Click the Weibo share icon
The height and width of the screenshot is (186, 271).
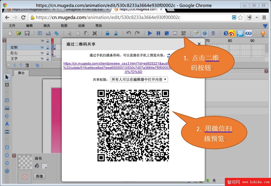pyautogui.click(x=232, y=33)
